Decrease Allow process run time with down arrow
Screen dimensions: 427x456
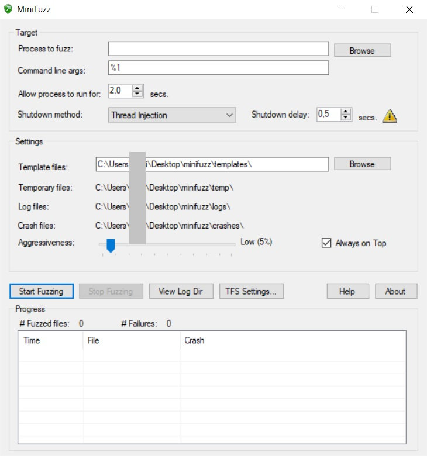137,94
